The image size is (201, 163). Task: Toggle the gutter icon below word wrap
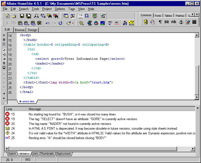tap(4, 55)
